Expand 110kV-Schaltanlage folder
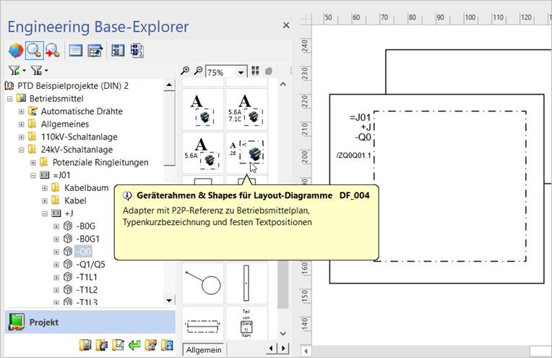 coord(22,137)
